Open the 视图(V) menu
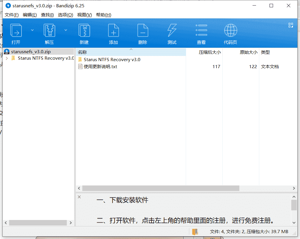300x239 pixels. pyautogui.click(x=84, y=15)
